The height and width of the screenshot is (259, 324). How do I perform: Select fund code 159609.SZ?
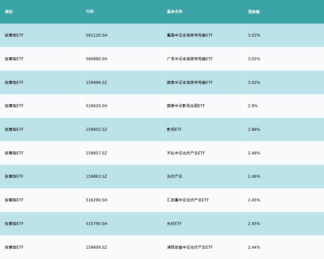tap(96, 247)
